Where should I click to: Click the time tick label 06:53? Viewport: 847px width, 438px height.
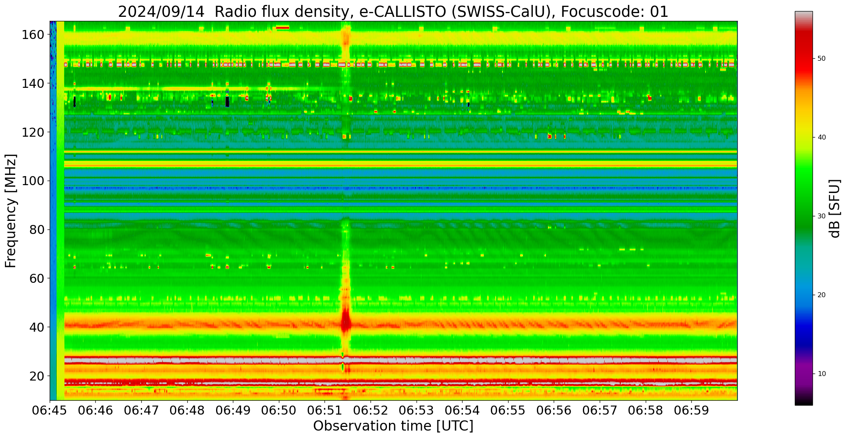[x=417, y=410]
